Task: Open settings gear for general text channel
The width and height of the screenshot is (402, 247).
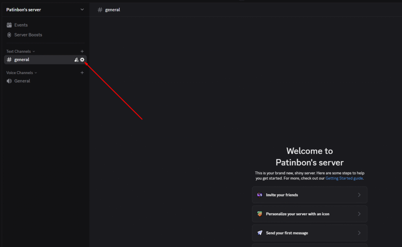Action: coord(82,60)
